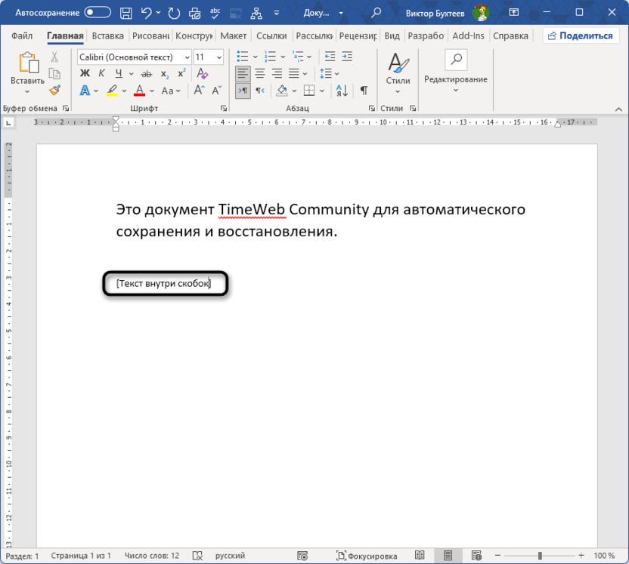The image size is (629, 564).
Task: Open search magnifier in title bar
Action: 376,14
